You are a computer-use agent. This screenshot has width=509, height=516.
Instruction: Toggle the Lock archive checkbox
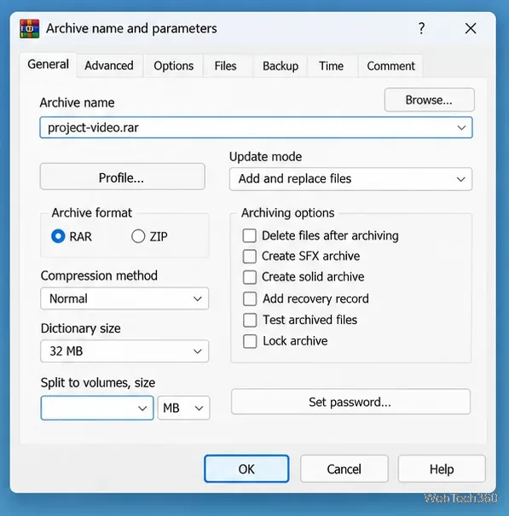pyautogui.click(x=250, y=341)
